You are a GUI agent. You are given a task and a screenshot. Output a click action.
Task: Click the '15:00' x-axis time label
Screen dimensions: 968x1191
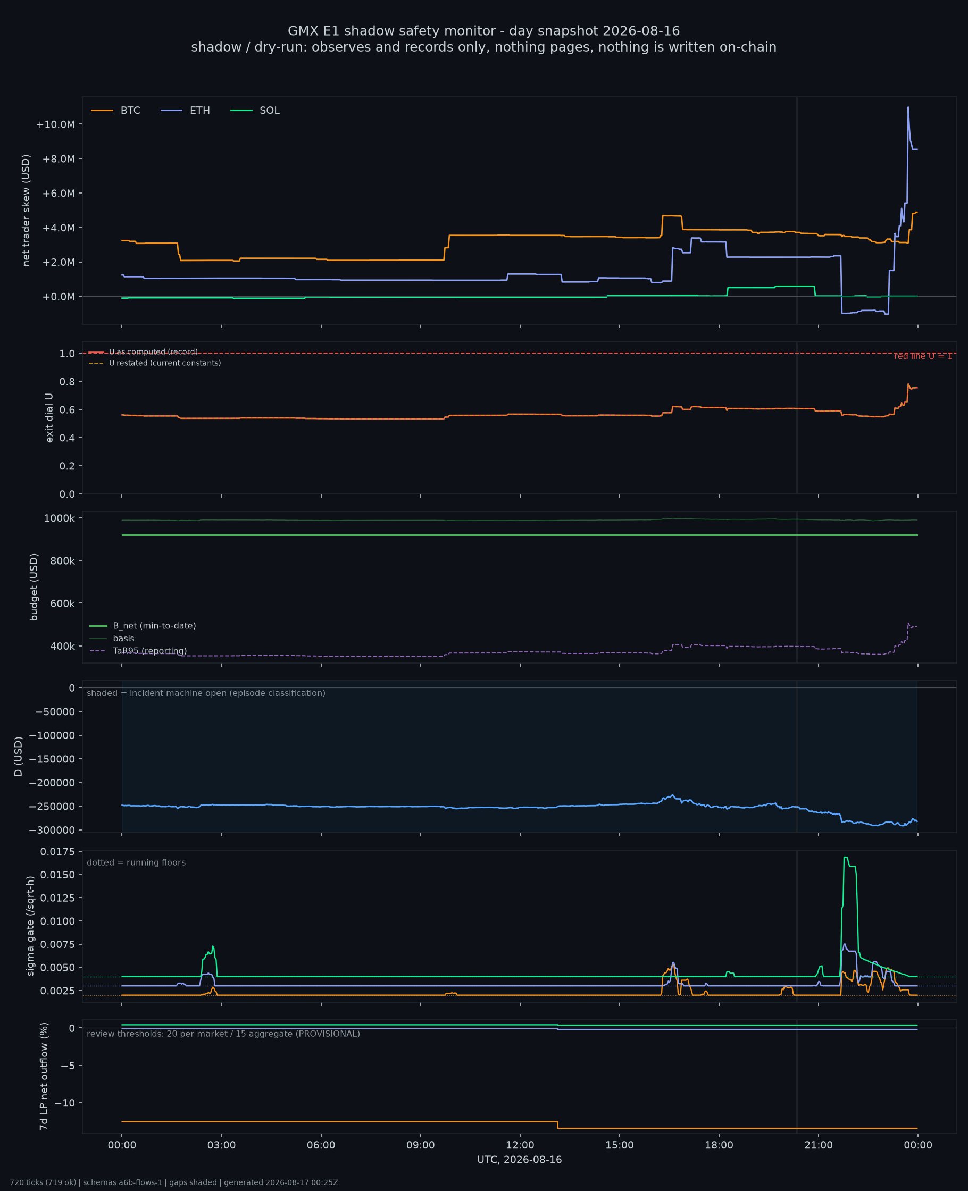click(x=620, y=1145)
